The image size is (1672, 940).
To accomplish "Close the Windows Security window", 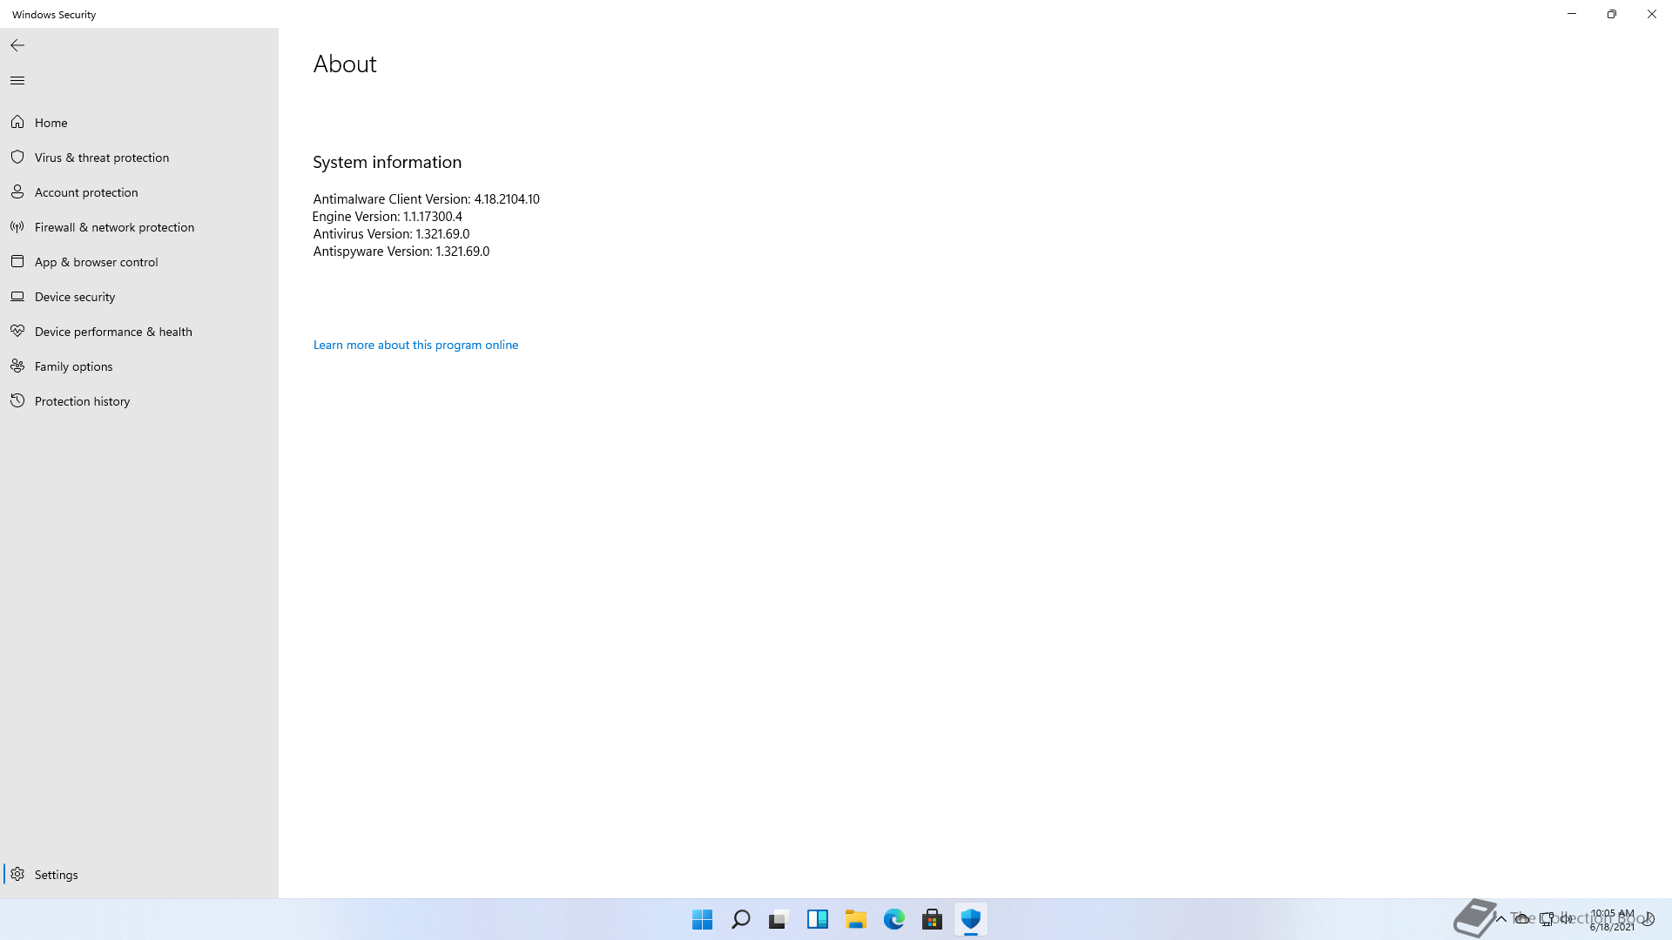I will pos(1652,14).
